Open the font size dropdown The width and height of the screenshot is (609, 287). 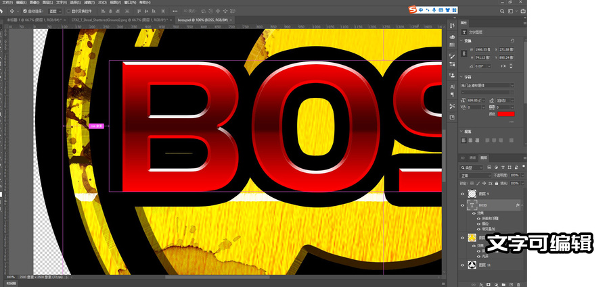coord(484,101)
